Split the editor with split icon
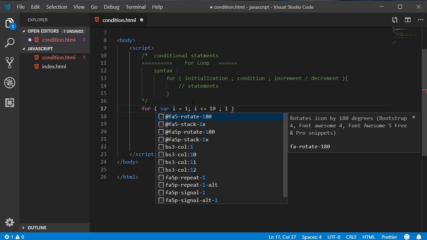The width and height of the screenshot is (427, 240). [x=408, y=20]
